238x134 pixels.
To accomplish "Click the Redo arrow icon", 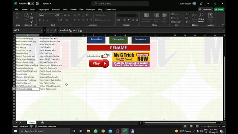I will (x=17, y=18).
